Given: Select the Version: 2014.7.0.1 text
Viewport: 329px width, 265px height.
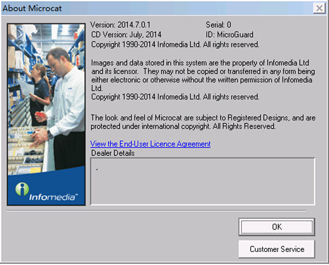Looking at the screenshot, I should 121,25.
